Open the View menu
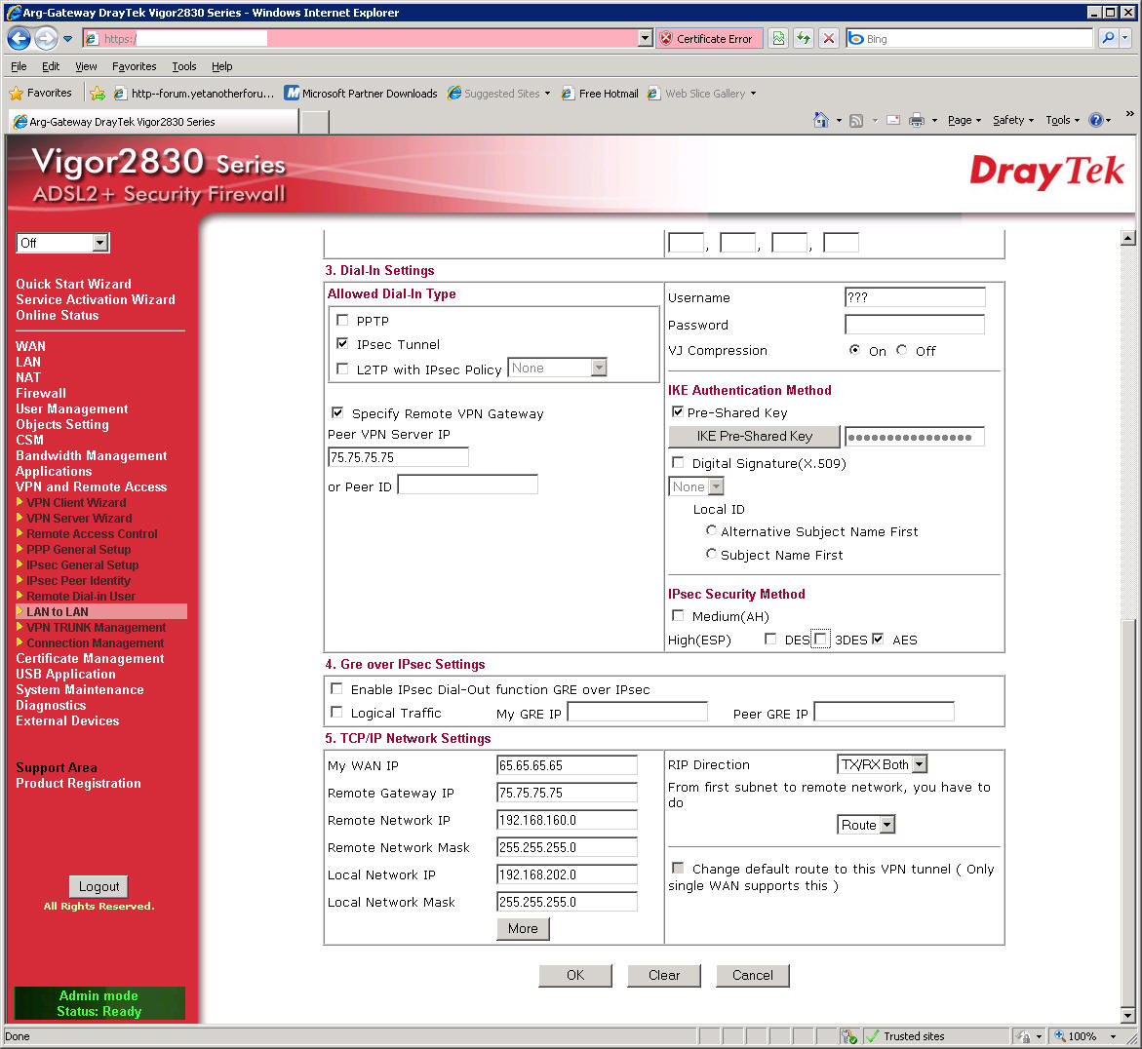1142x1049 pixels. [86, 66]
